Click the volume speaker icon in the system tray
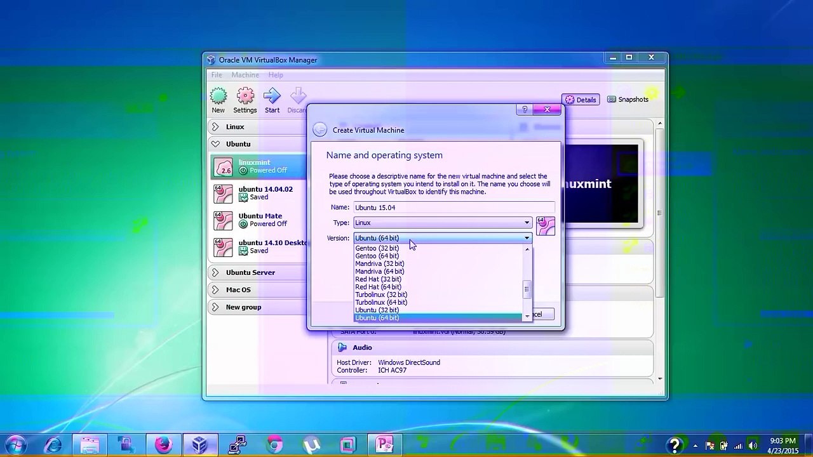The image size is (813, 457). pyautogui.click(x=753, y=446)
